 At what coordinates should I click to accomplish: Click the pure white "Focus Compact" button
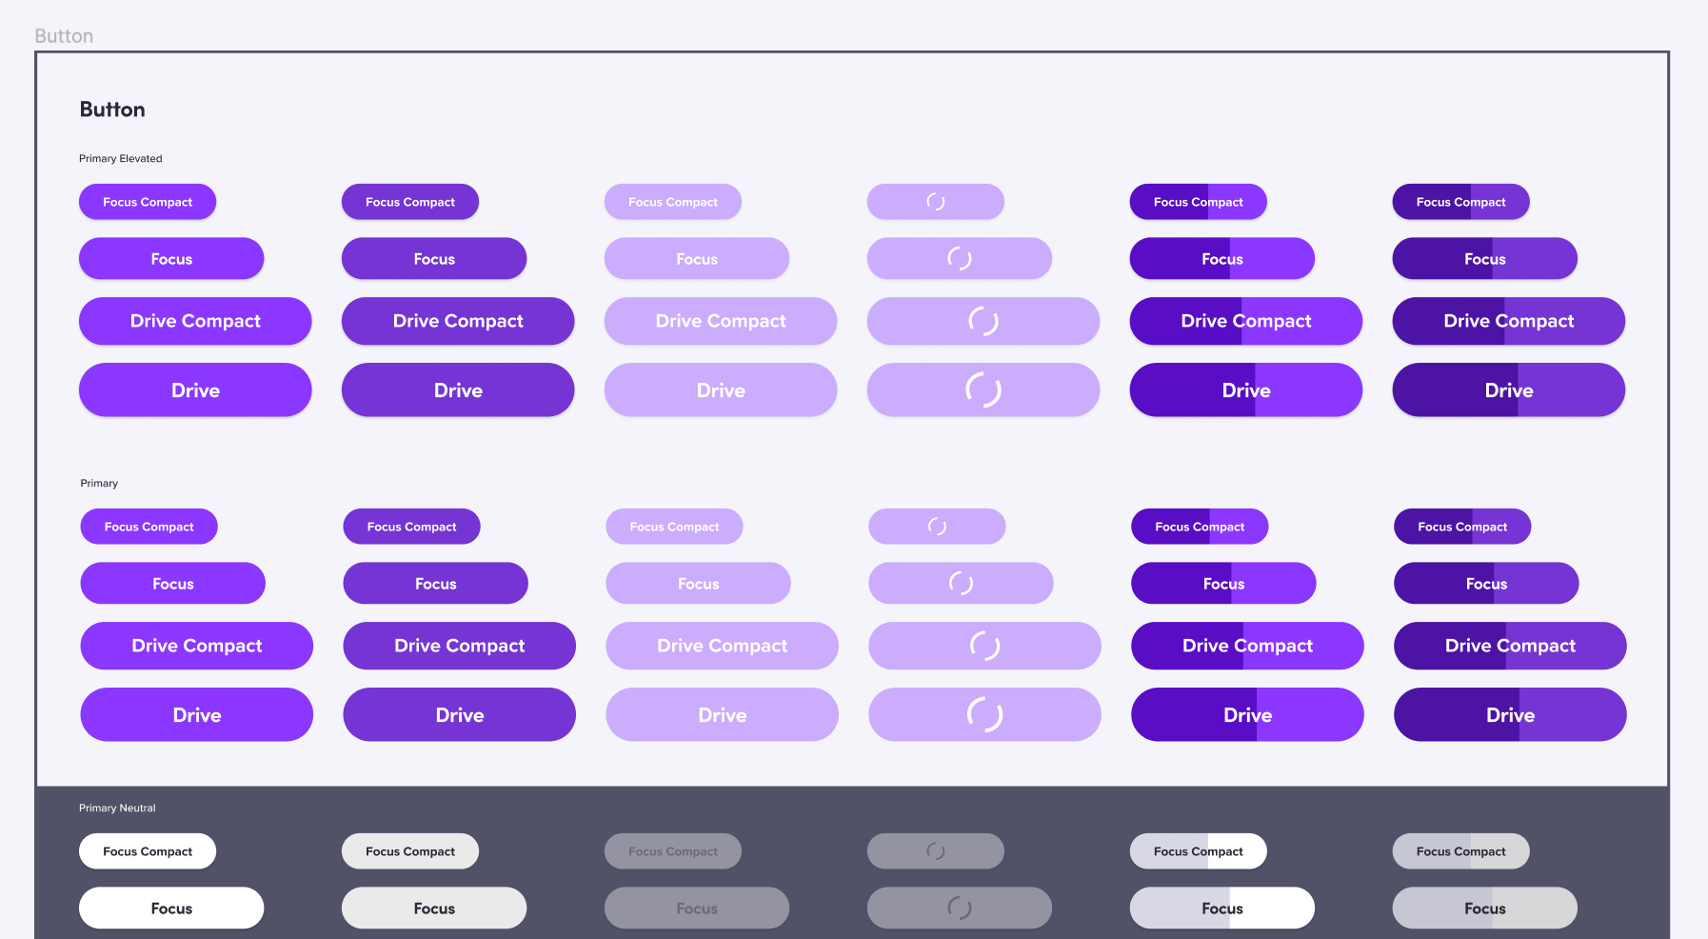[x=148, y=851]
